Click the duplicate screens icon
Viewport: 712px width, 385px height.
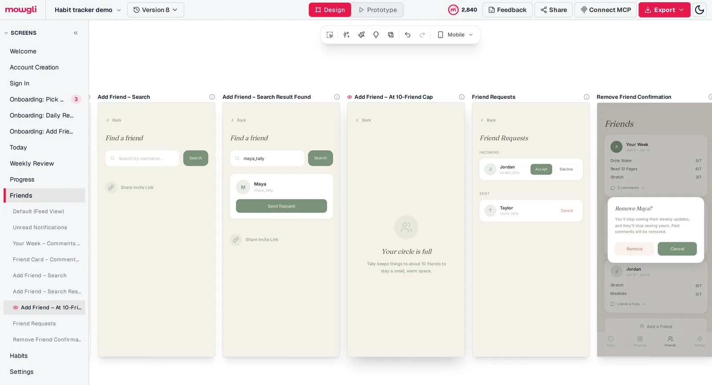tap(391, 35)
